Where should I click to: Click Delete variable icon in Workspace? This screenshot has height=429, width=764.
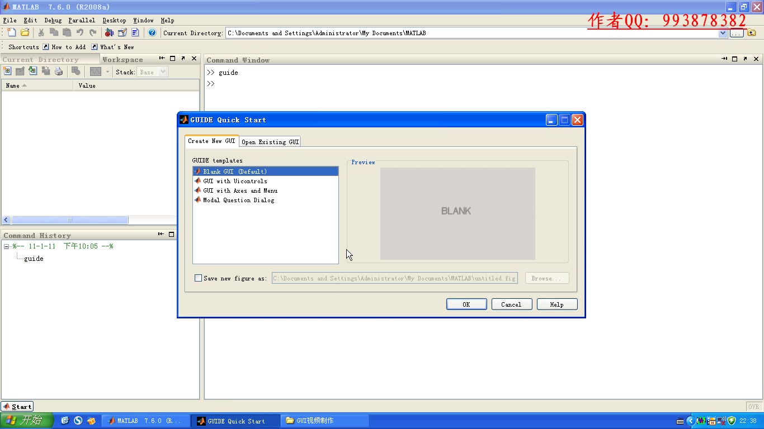tap(76, 71)
